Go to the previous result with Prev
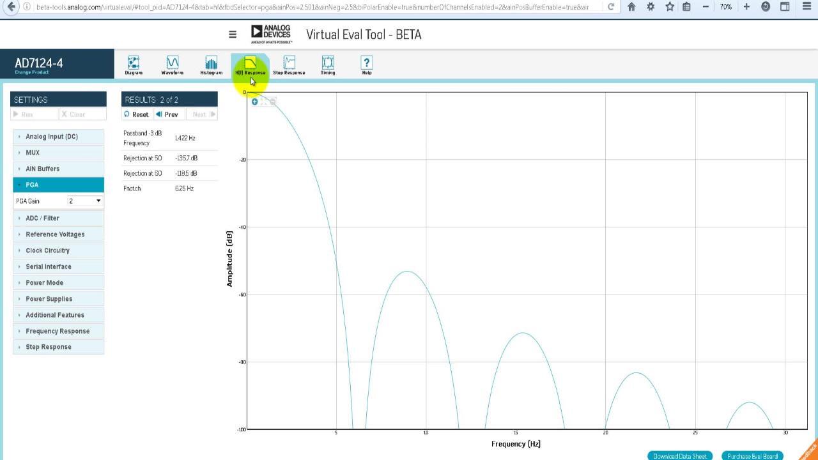 (x=168, y=114)
